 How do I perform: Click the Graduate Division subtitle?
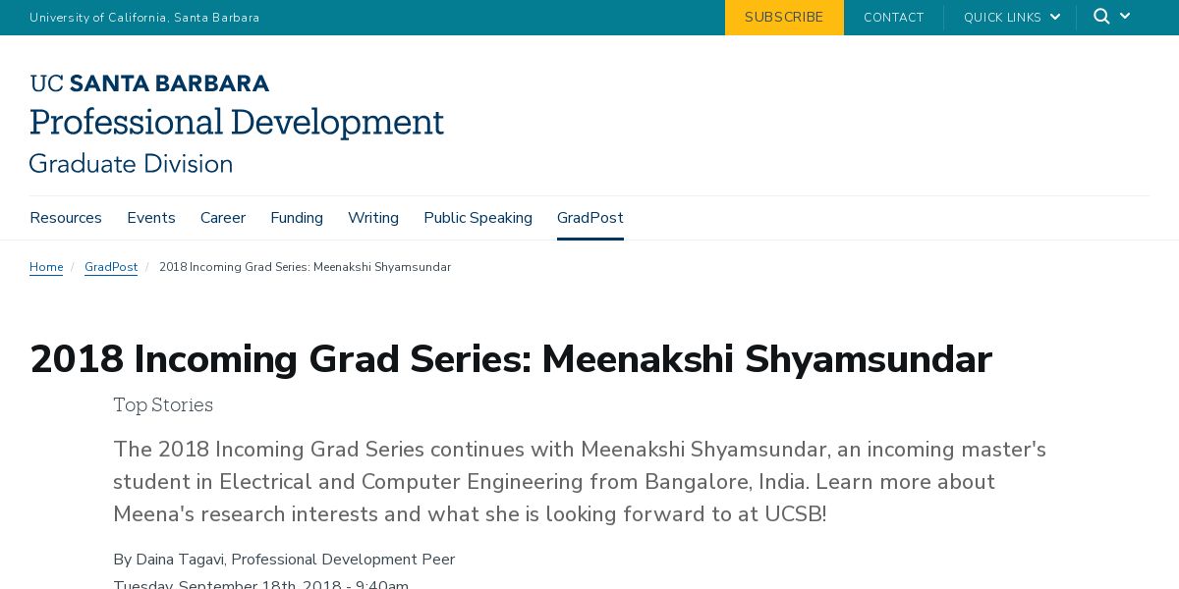pos(131,164)
